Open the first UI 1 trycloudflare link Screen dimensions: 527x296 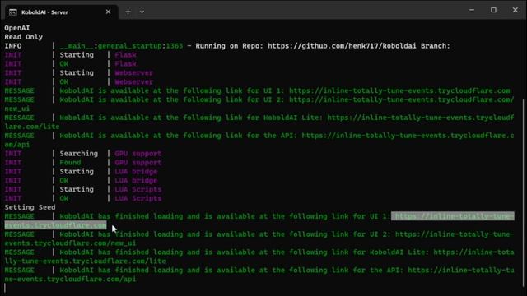(399, 90)
